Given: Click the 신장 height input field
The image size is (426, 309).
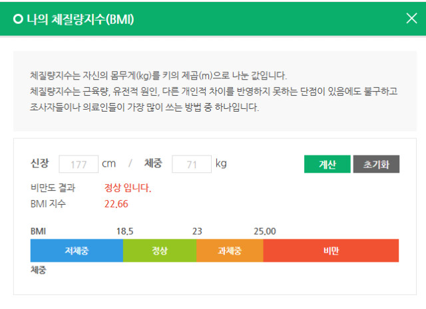Looking at the screenshot, I should point(79,163).
